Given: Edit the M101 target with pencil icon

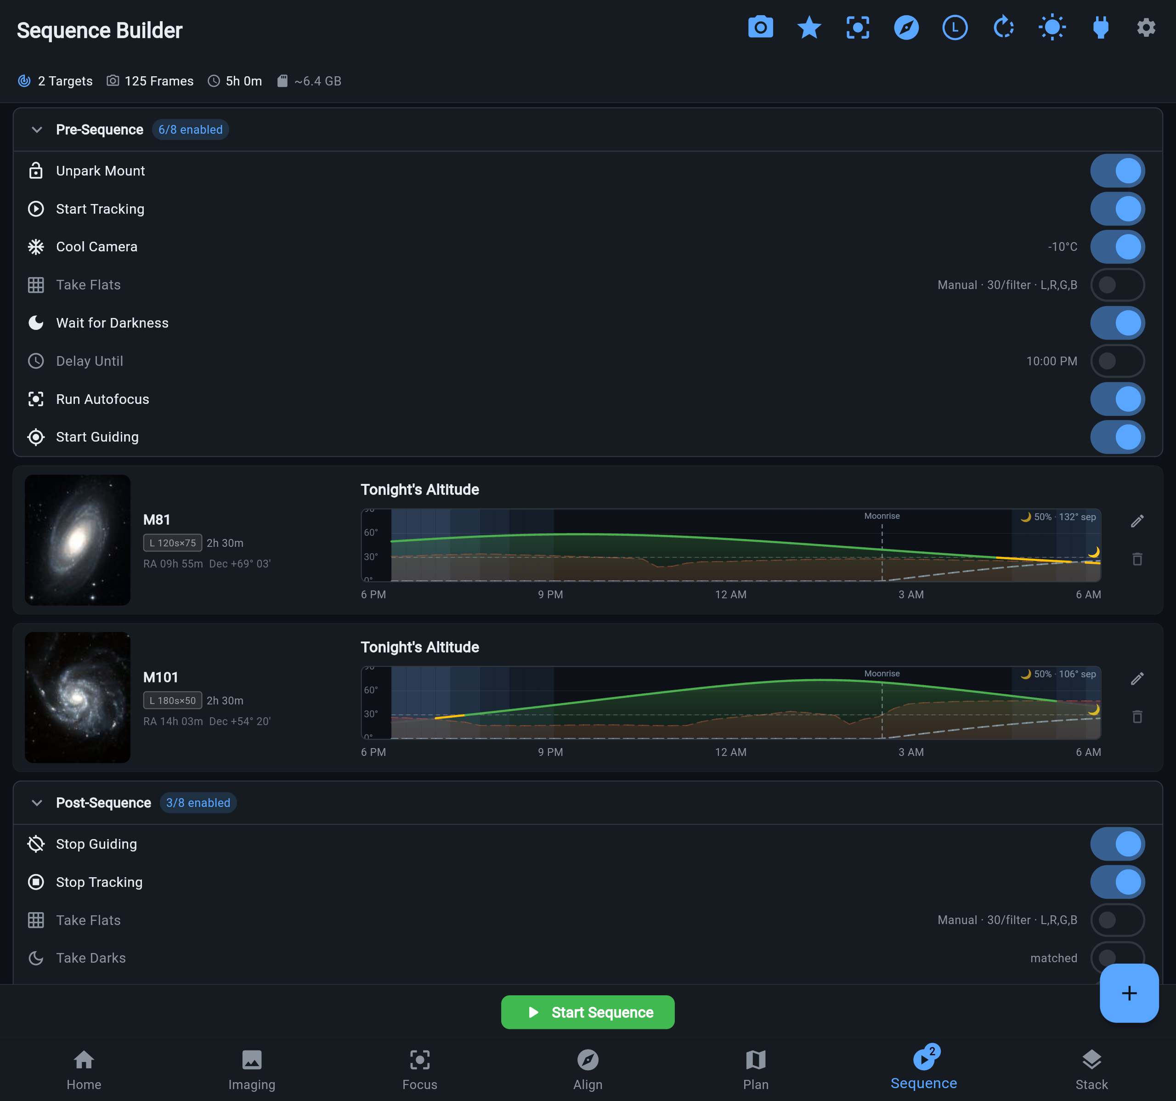Looking at the screenshot, I should click(x=1137, y=678).
